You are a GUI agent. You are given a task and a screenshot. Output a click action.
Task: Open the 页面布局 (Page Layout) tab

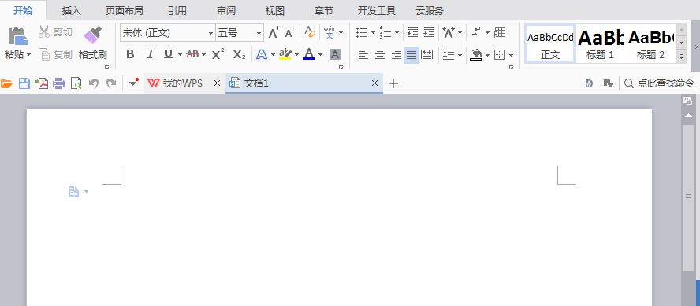124,11
